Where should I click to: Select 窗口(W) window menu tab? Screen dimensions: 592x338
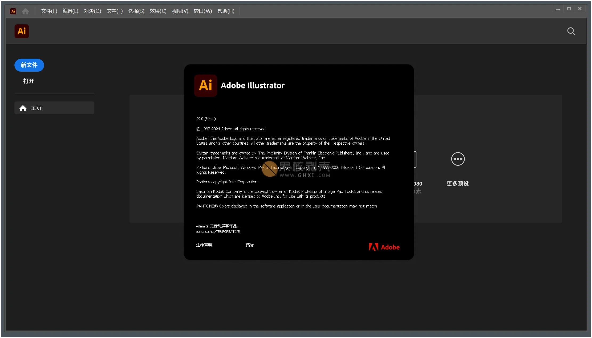click(203, 11)
